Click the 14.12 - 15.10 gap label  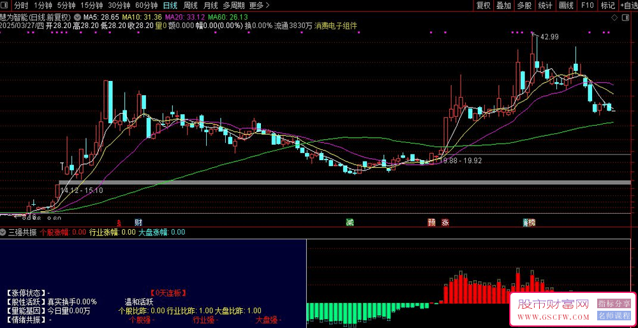pyautogui.click(x=82, y=190)
